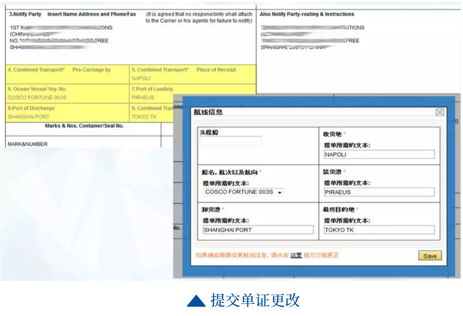This screenshot has width=463, height=316.
Task: Click the 航线信息 dialog title
Action: coord(208,112)
